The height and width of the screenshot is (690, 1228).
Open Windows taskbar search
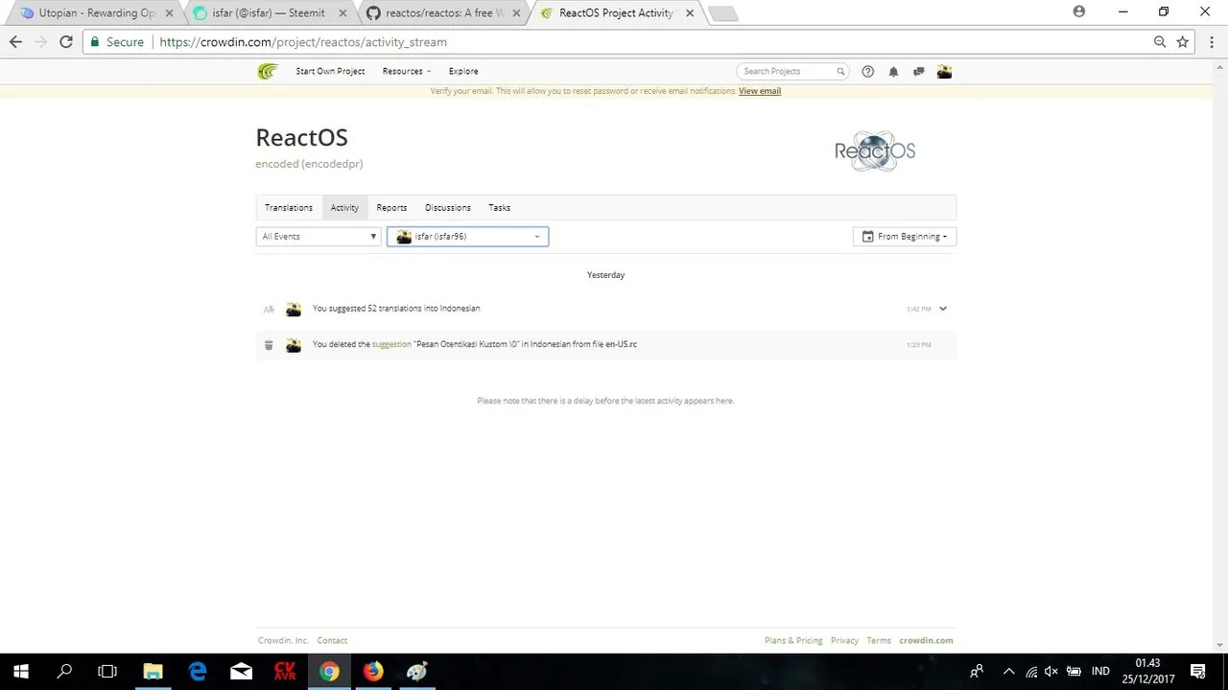[64, 671]
